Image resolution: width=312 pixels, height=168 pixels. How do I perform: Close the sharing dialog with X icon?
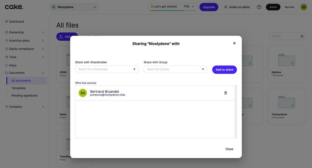click(x=234, y=43)
